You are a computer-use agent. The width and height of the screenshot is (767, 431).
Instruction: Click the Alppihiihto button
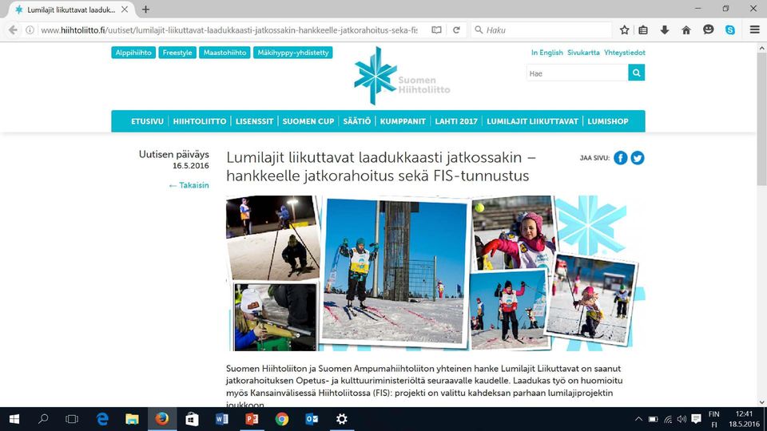point(133,53)
